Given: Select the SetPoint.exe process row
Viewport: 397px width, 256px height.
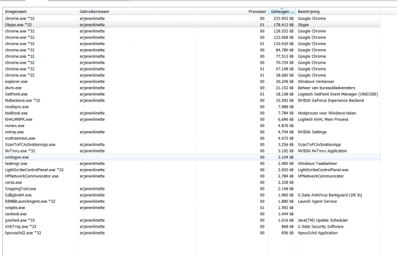Looking at the screenshot, I should pyautogui.click(x=192, y=94).
